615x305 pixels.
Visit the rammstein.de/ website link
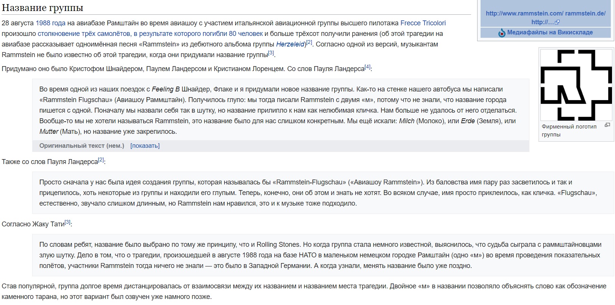[585, 13]
